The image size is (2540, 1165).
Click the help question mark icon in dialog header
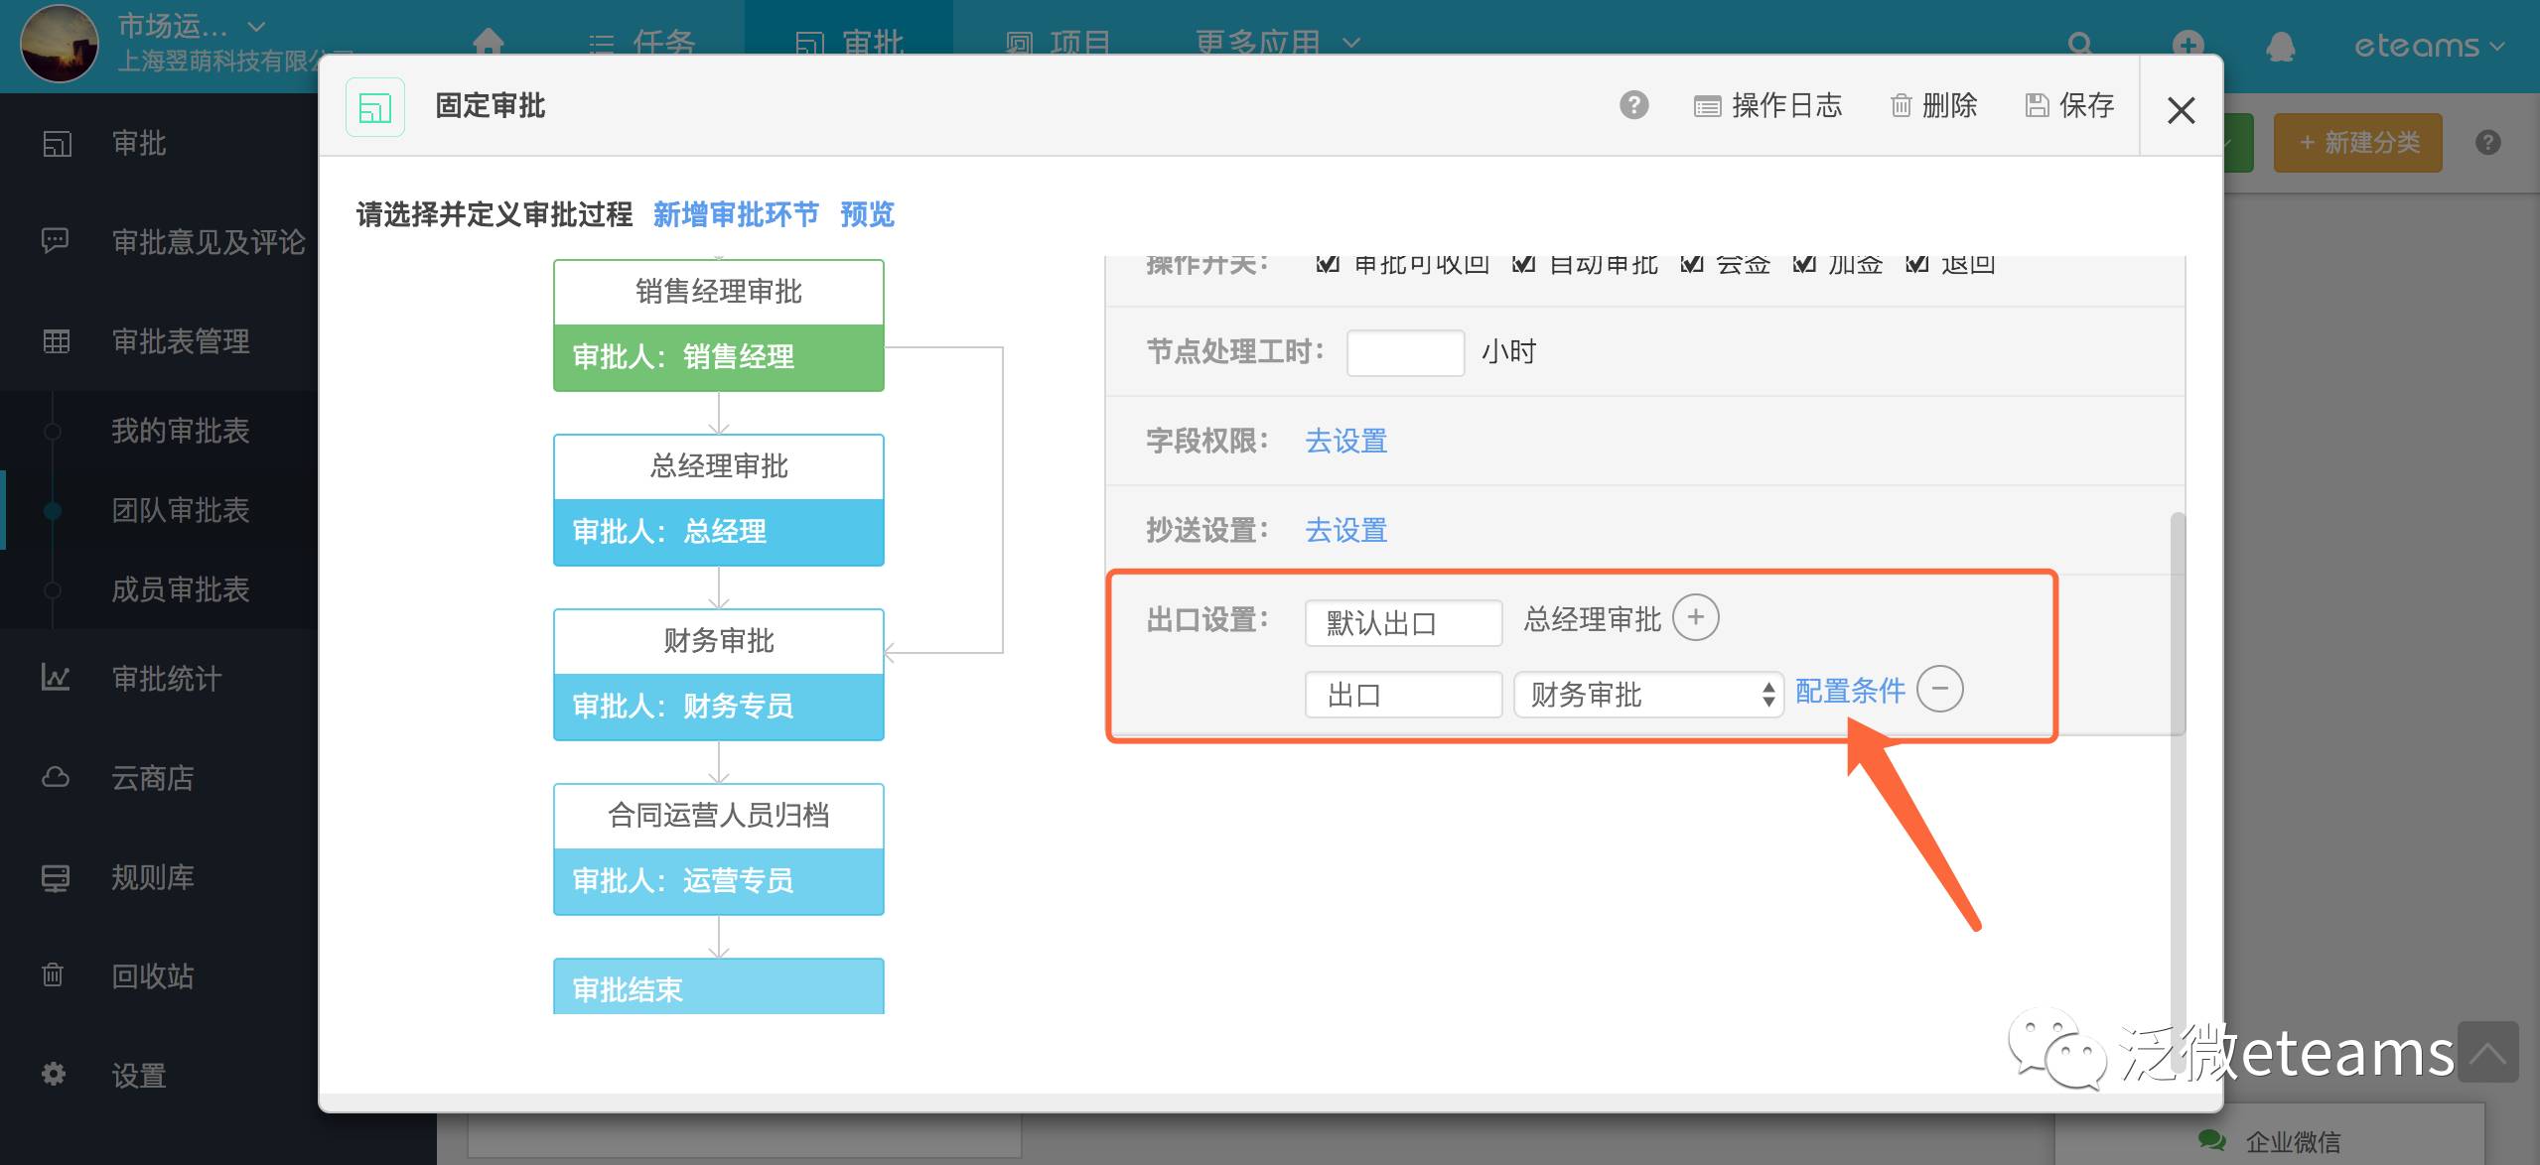pos(1633,105)
